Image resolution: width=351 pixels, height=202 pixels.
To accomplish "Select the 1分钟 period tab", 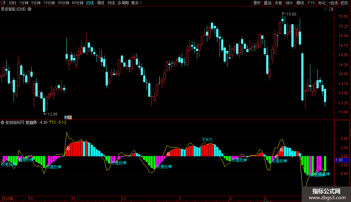I will point(24,3).
